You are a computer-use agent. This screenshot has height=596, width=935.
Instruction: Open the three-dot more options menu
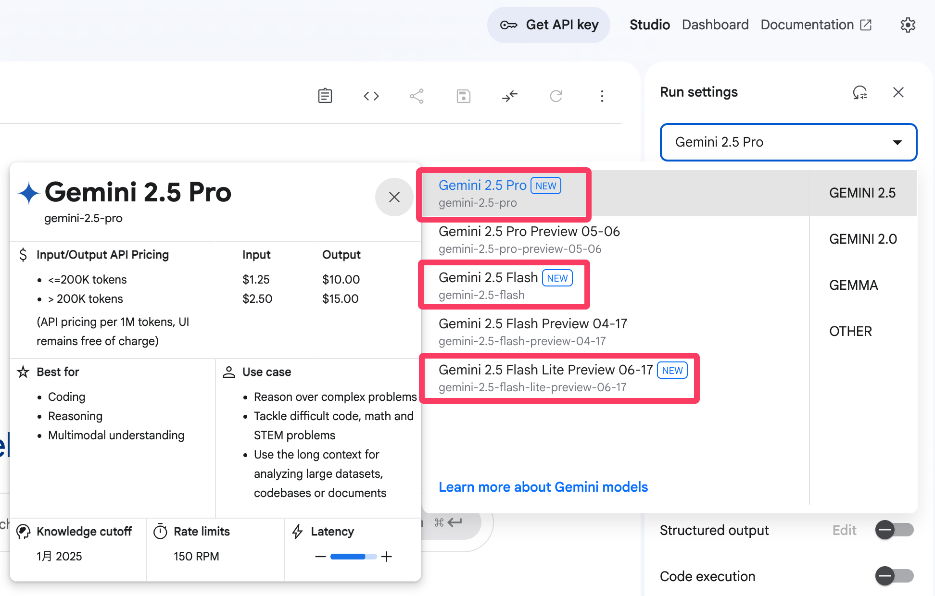(602, 96)
